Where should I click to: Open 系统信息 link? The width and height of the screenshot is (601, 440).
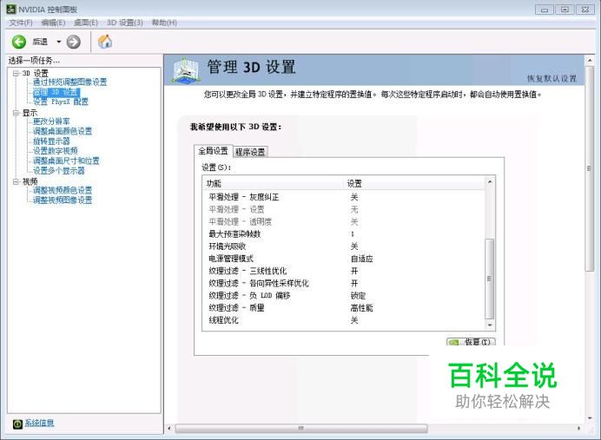pyautogui.click(x=39, y=423)
